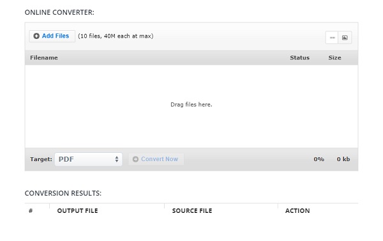This screenshot has height=241, width=383.
Task: Switch to thumbnail view of files
Action: [345, 38]
